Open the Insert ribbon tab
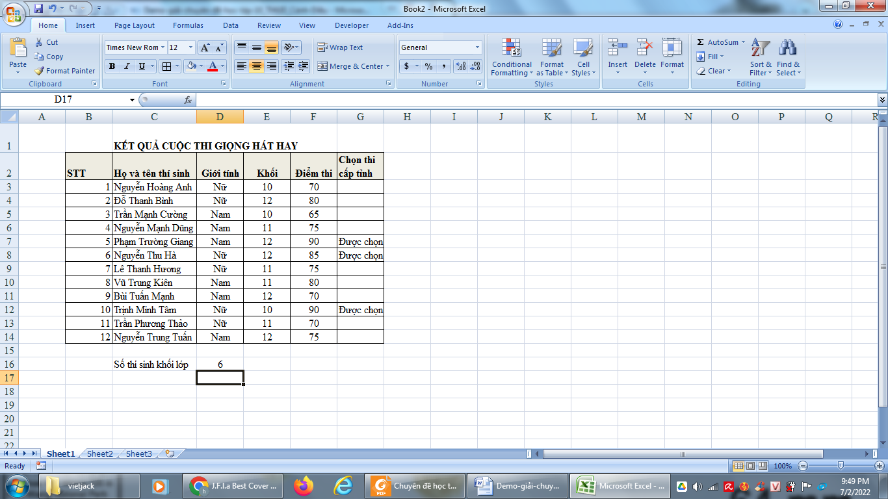The image size is (888, 499). 85,25
